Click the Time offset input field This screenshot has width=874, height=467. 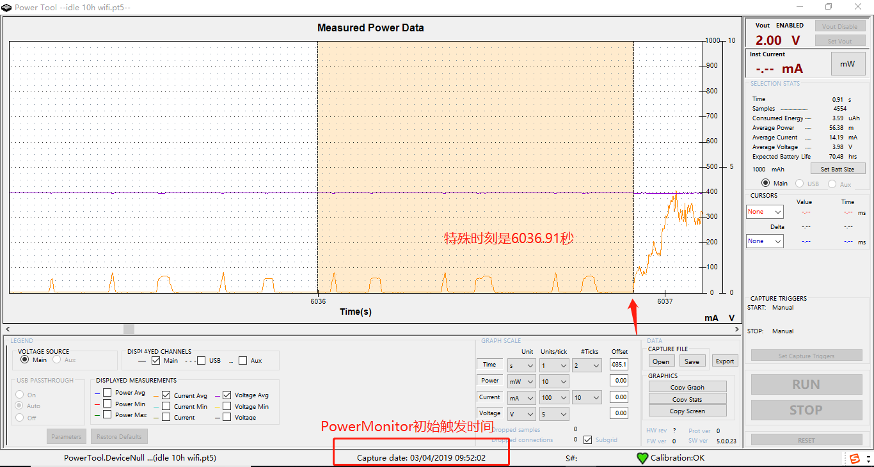(x=619, y=365)
